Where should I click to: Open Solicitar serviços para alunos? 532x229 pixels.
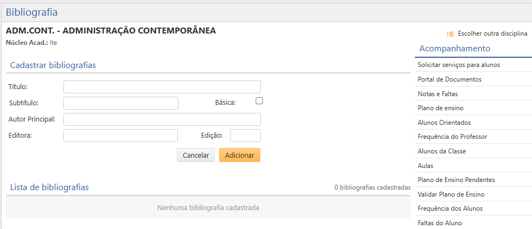tap(458, 65)
